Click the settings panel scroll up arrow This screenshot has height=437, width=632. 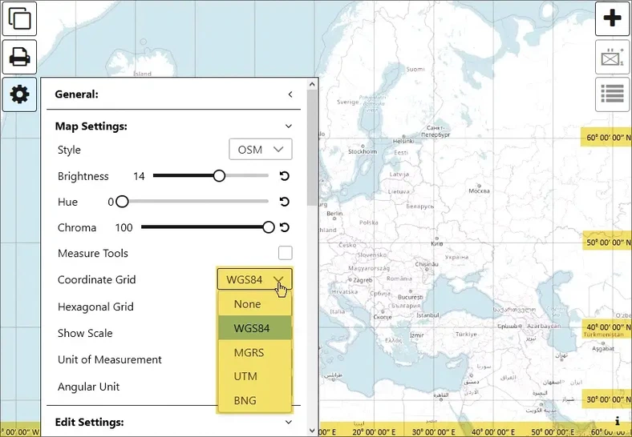coord(312,84)
